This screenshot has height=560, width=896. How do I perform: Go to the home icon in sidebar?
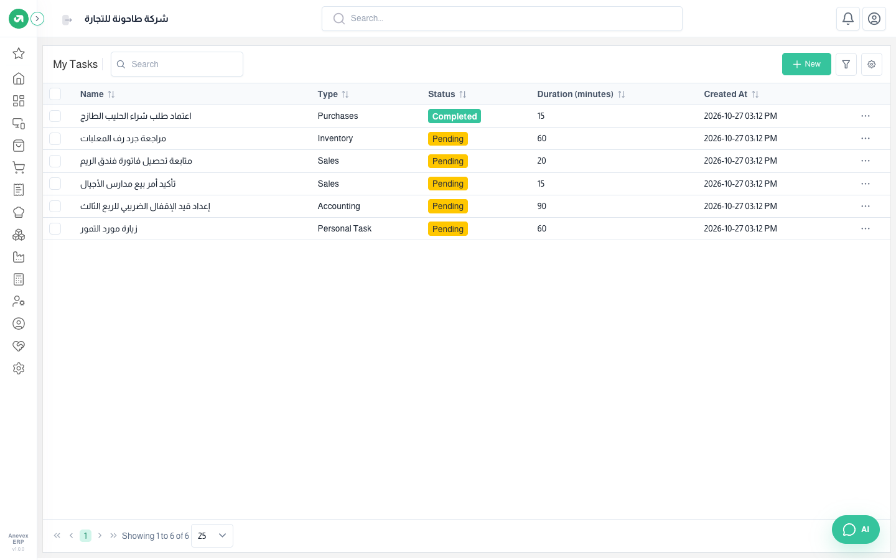click(x=19, y=78)
